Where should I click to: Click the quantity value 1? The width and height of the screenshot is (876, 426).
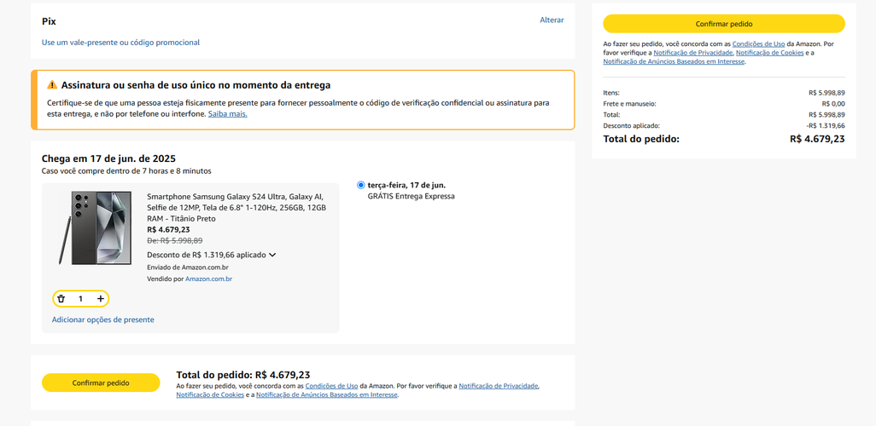coord(80,299)
